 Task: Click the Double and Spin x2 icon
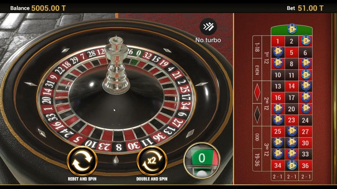click(x=152, y=161)
